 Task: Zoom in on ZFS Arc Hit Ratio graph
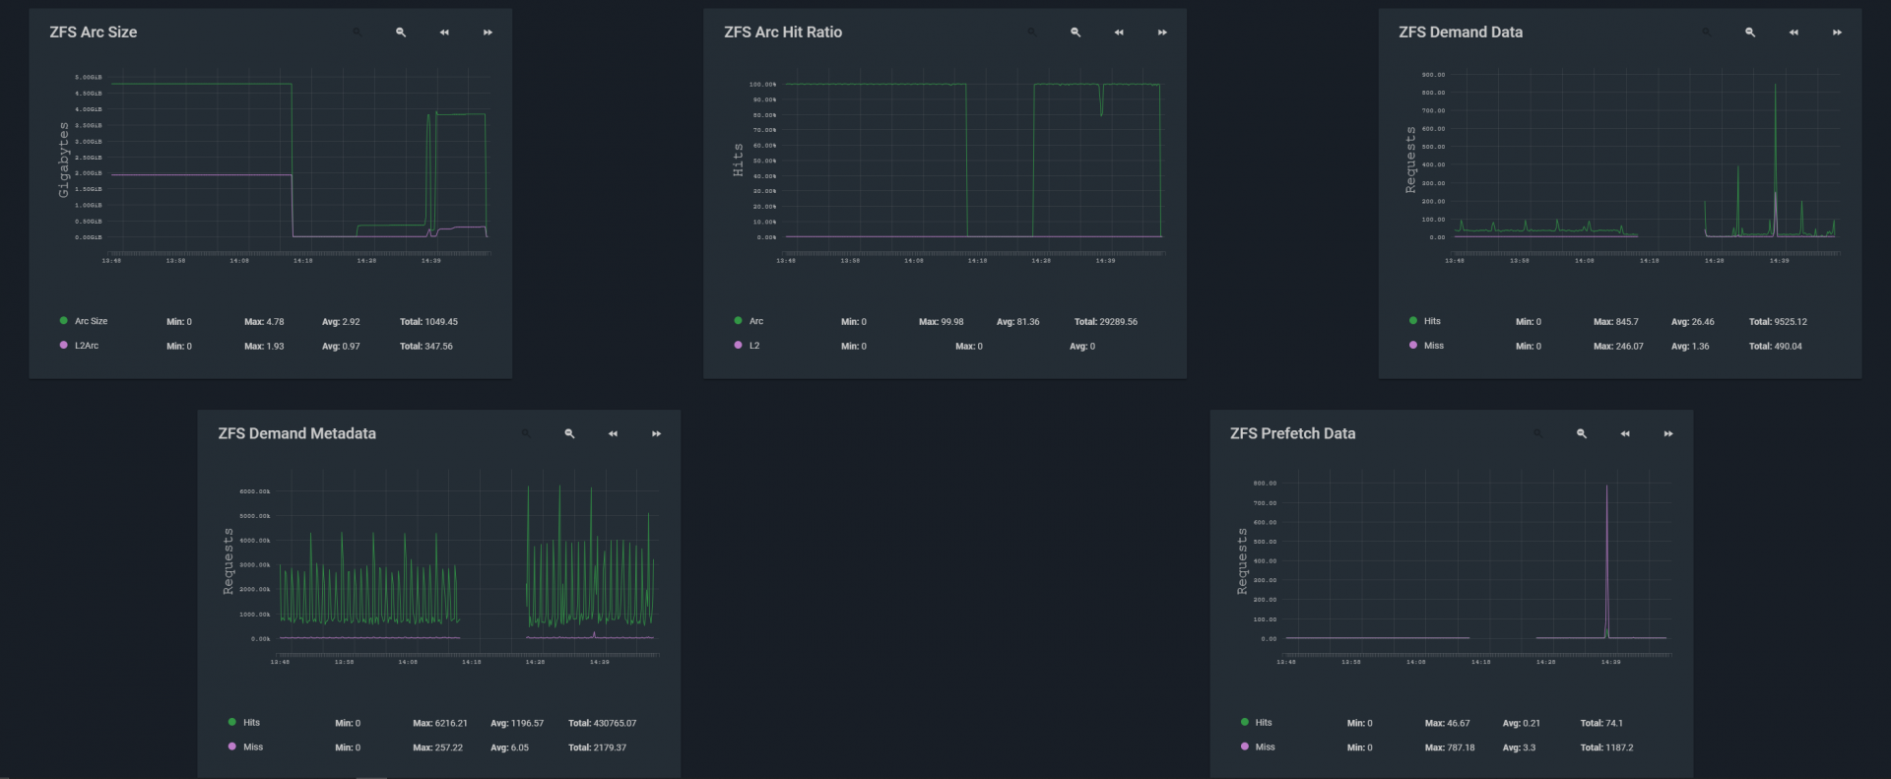(1076, 32)
